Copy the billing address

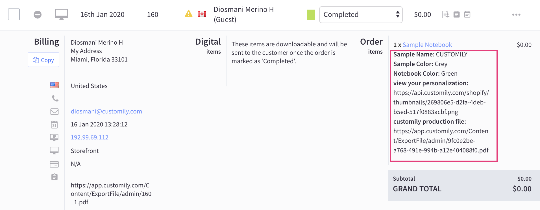[x=43, y=60]
